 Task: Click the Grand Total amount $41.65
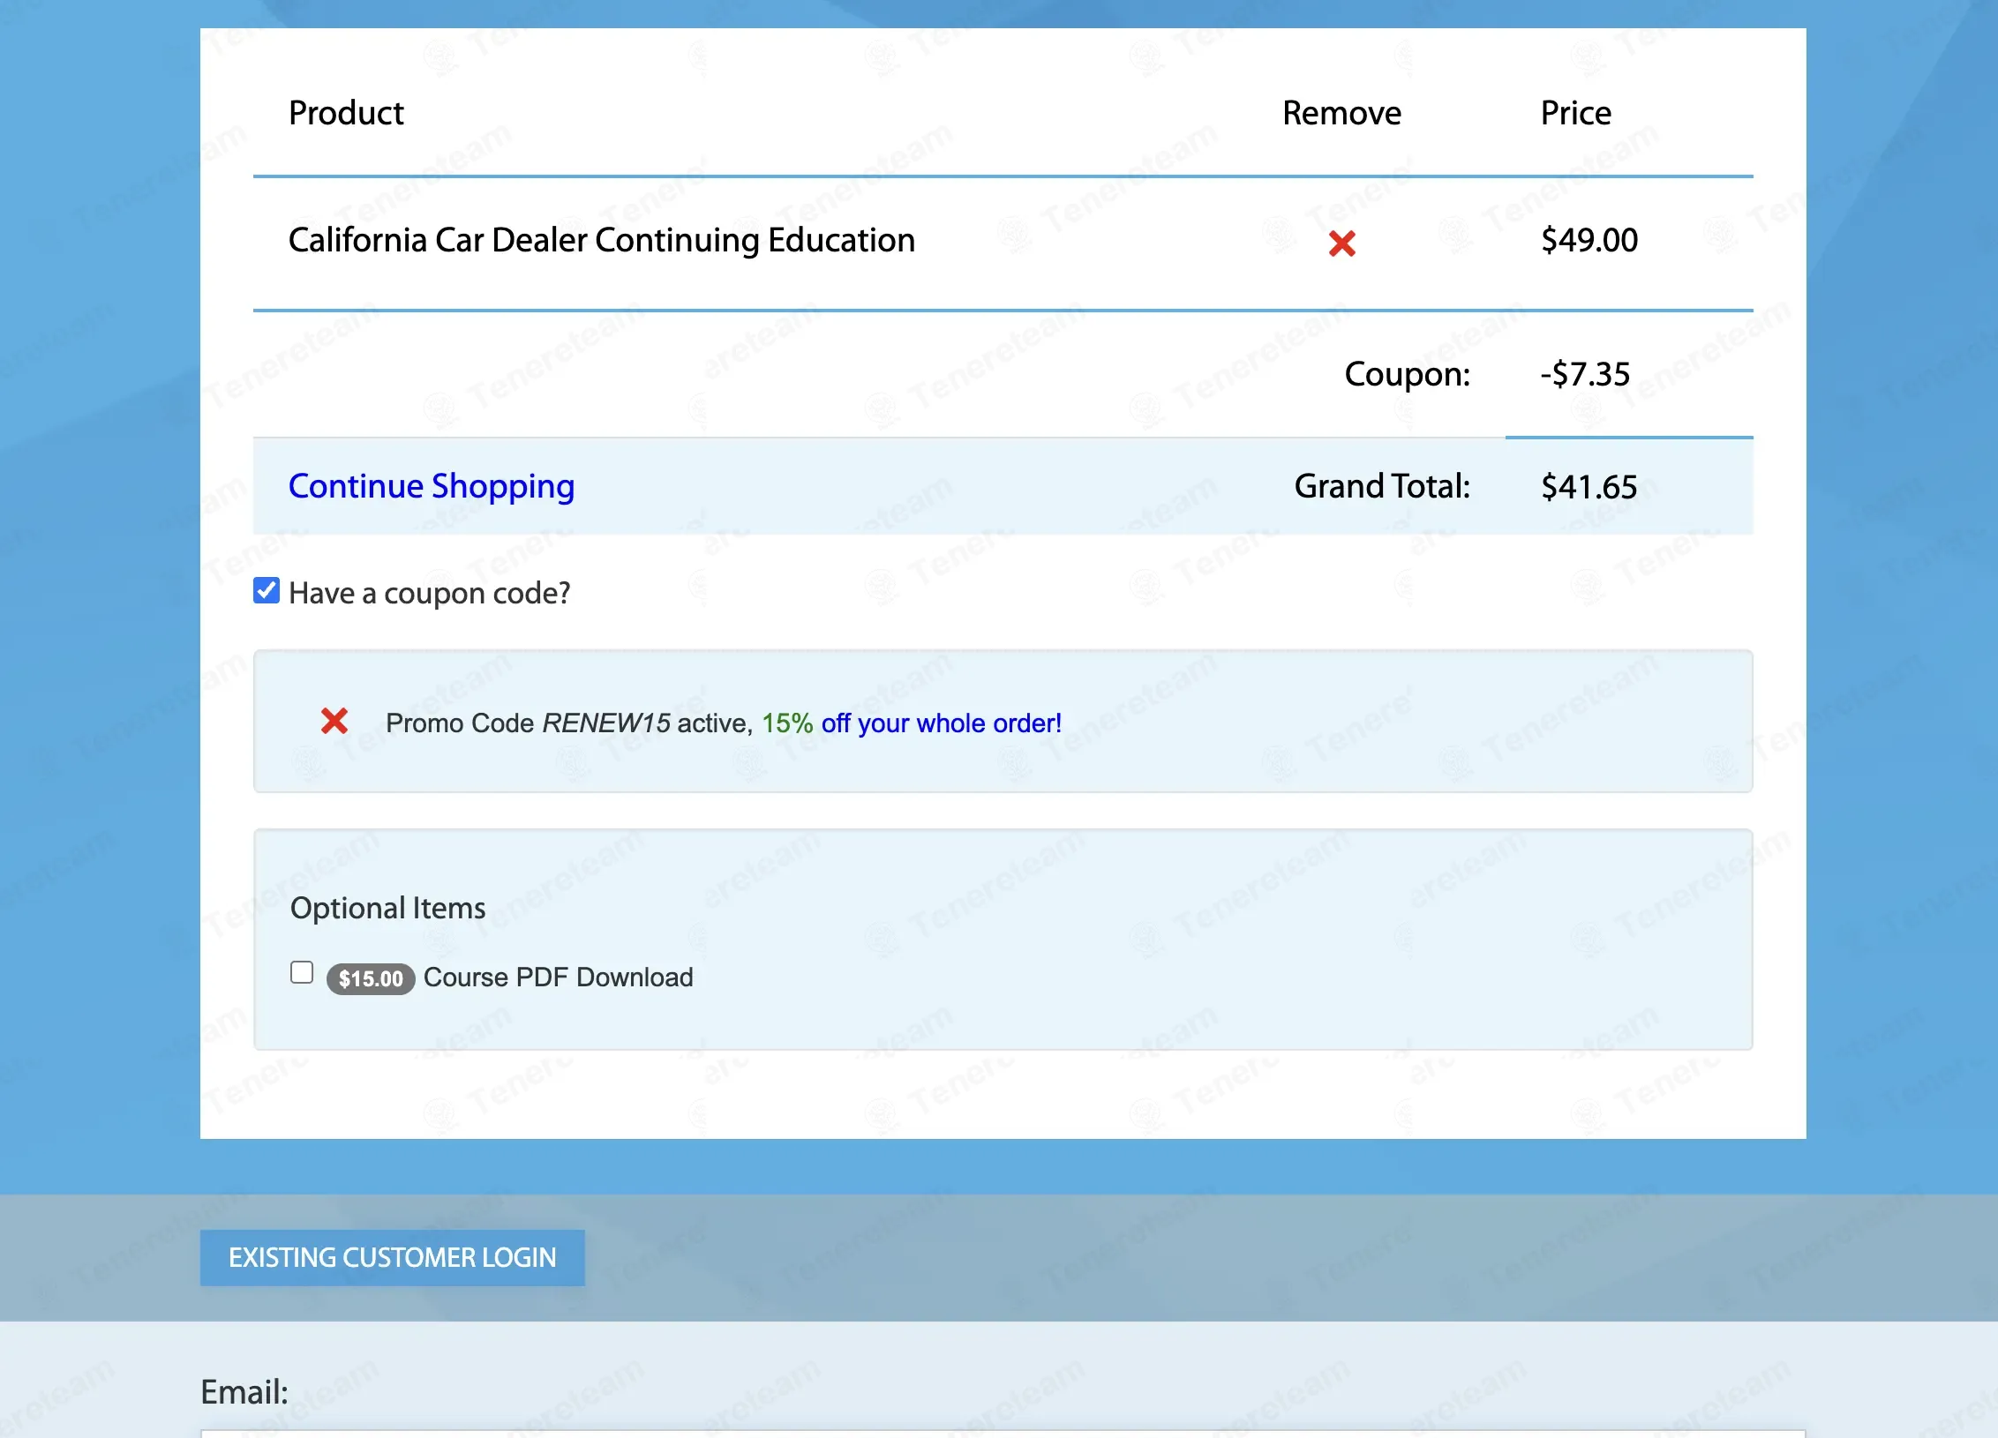pos(1589,487)
